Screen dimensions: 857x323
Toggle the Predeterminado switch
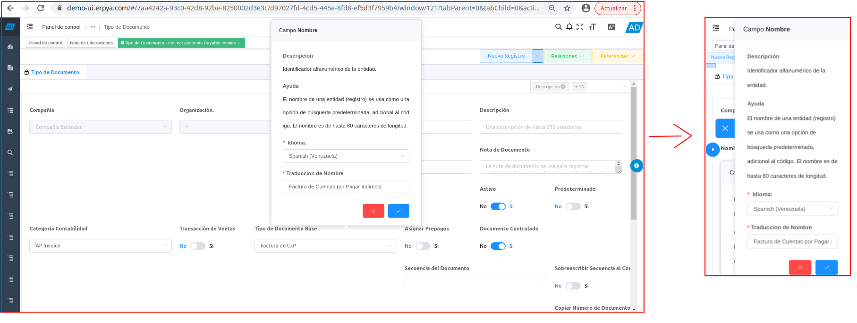click(x=573, y=206)
